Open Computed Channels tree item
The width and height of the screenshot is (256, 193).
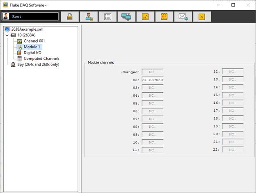41,59
